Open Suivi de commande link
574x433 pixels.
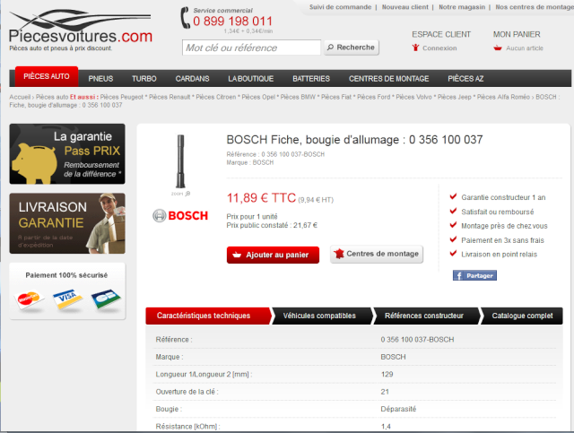click(x=340, y=7)
